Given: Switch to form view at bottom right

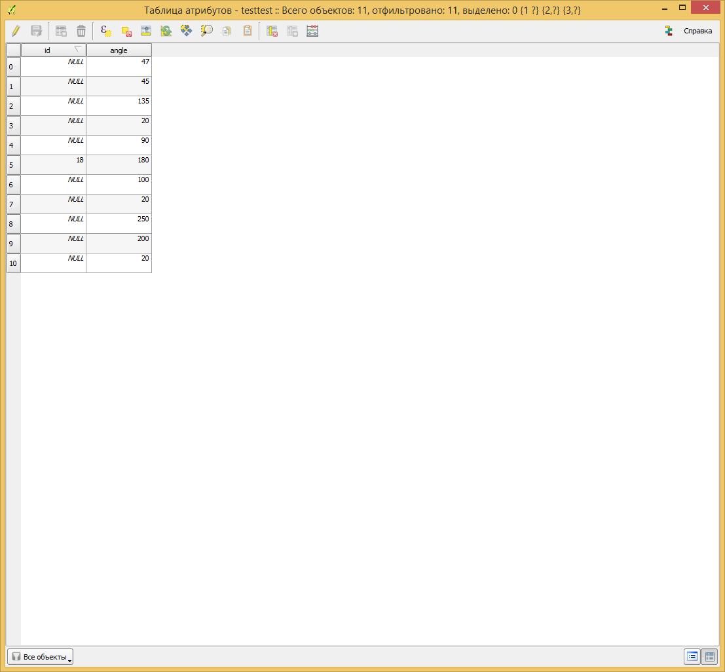Looking at the screenshot, I should 692,656.
